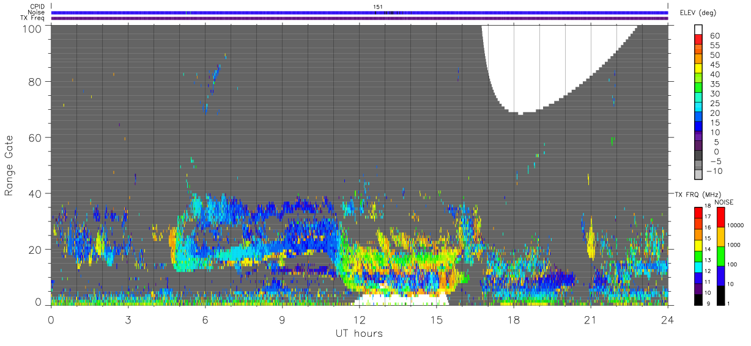Screen dimensions: 751x346
Task: Select the purple TX Freq strip along the top
Action: coord(360,18)
